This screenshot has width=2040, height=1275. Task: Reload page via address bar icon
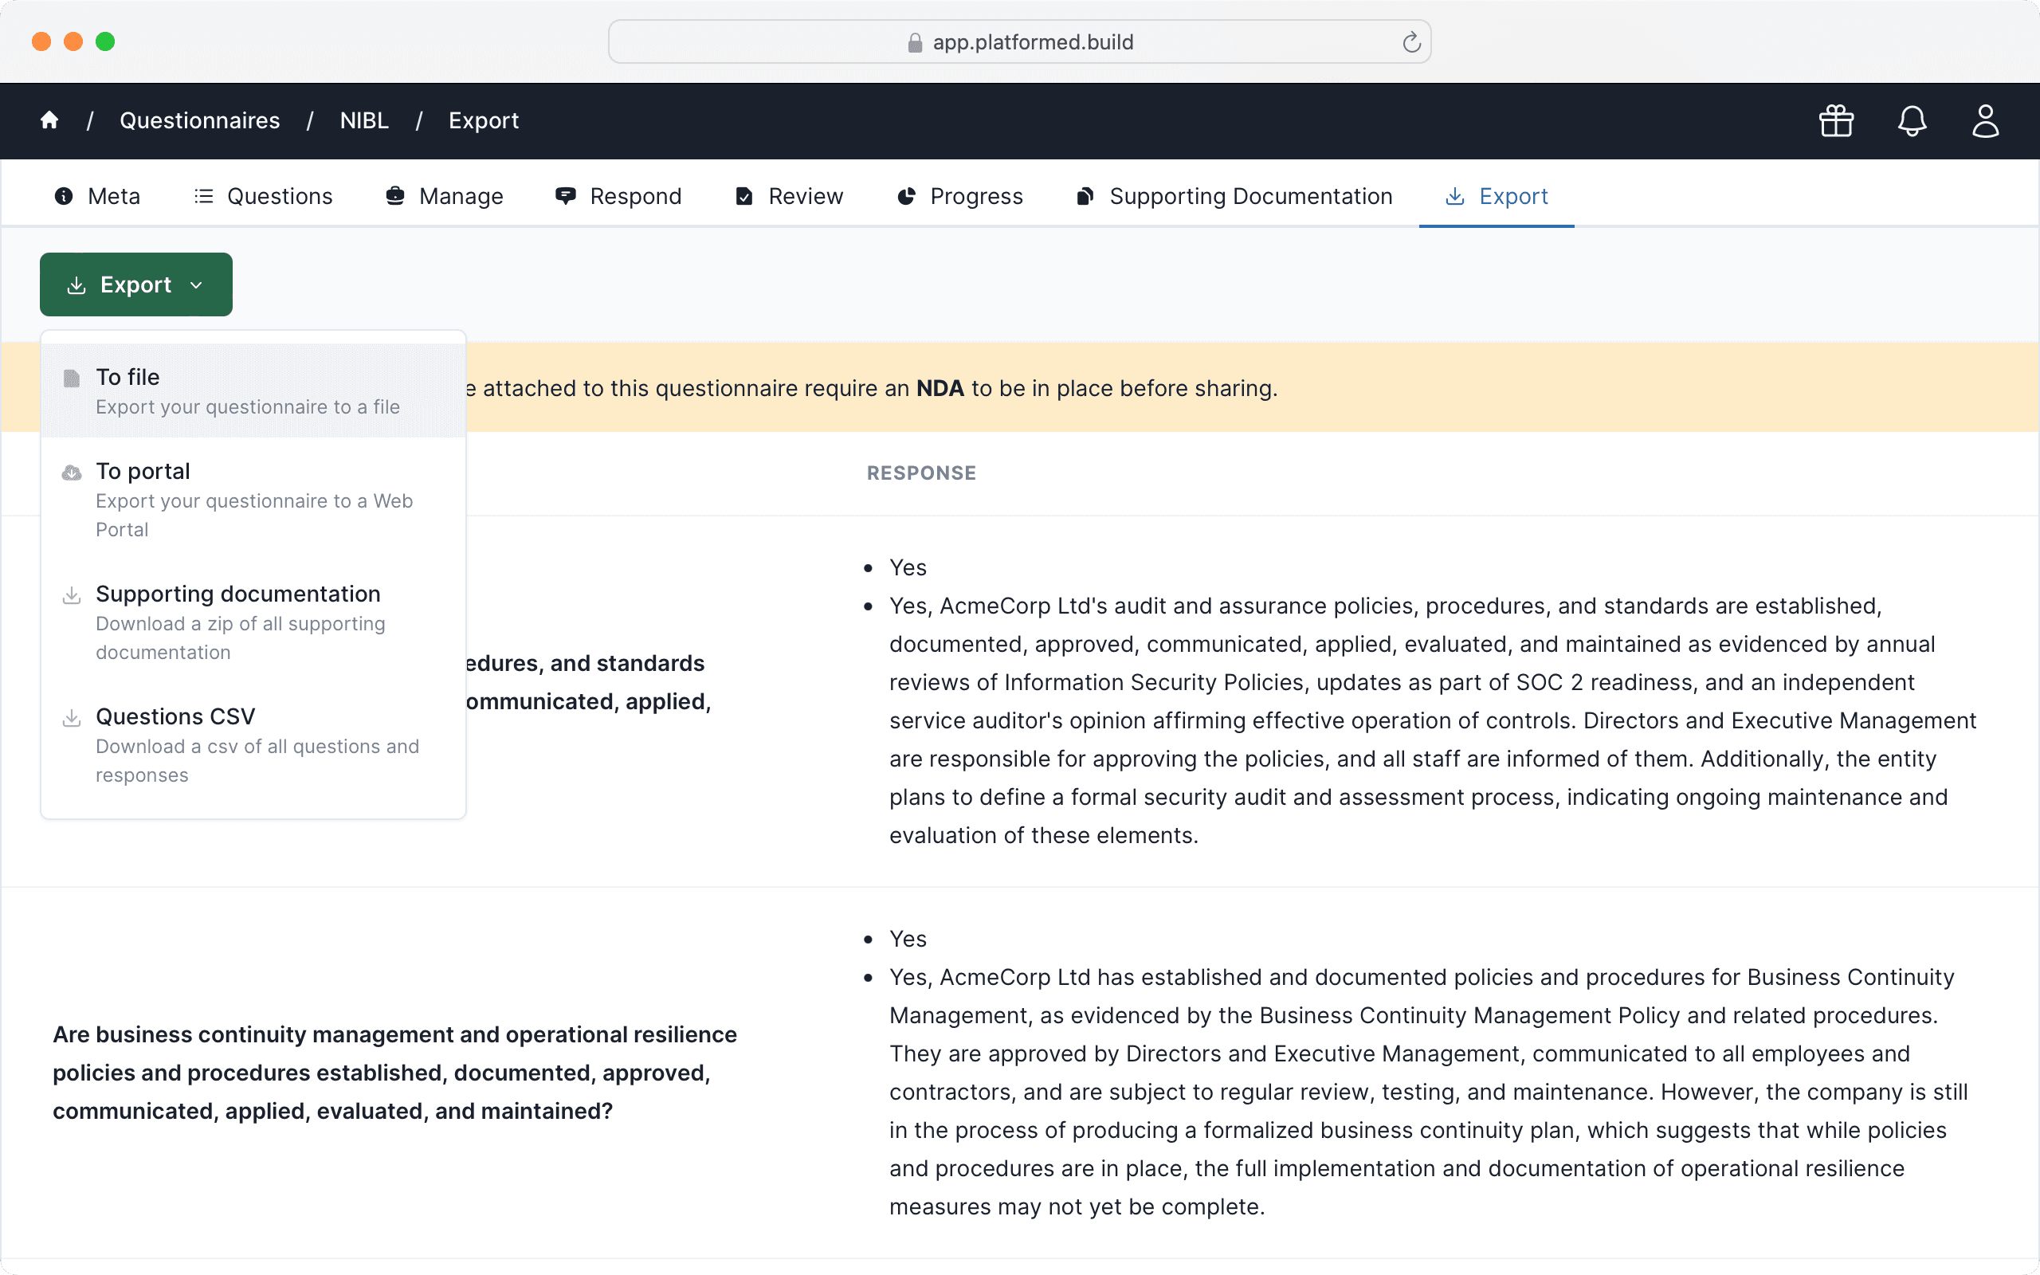[1411, 42]
